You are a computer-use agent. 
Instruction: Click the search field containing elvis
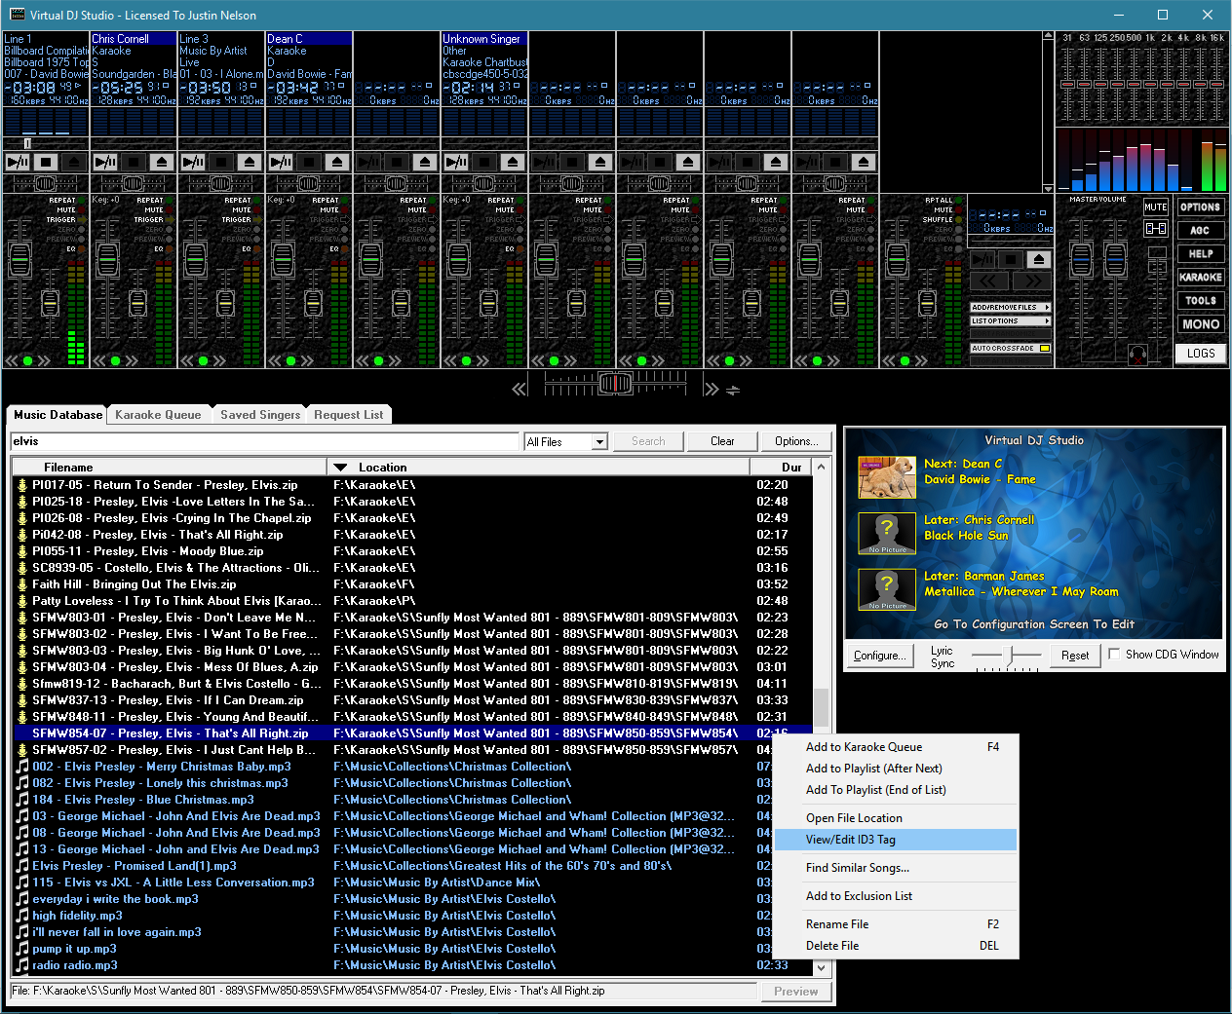265,441
